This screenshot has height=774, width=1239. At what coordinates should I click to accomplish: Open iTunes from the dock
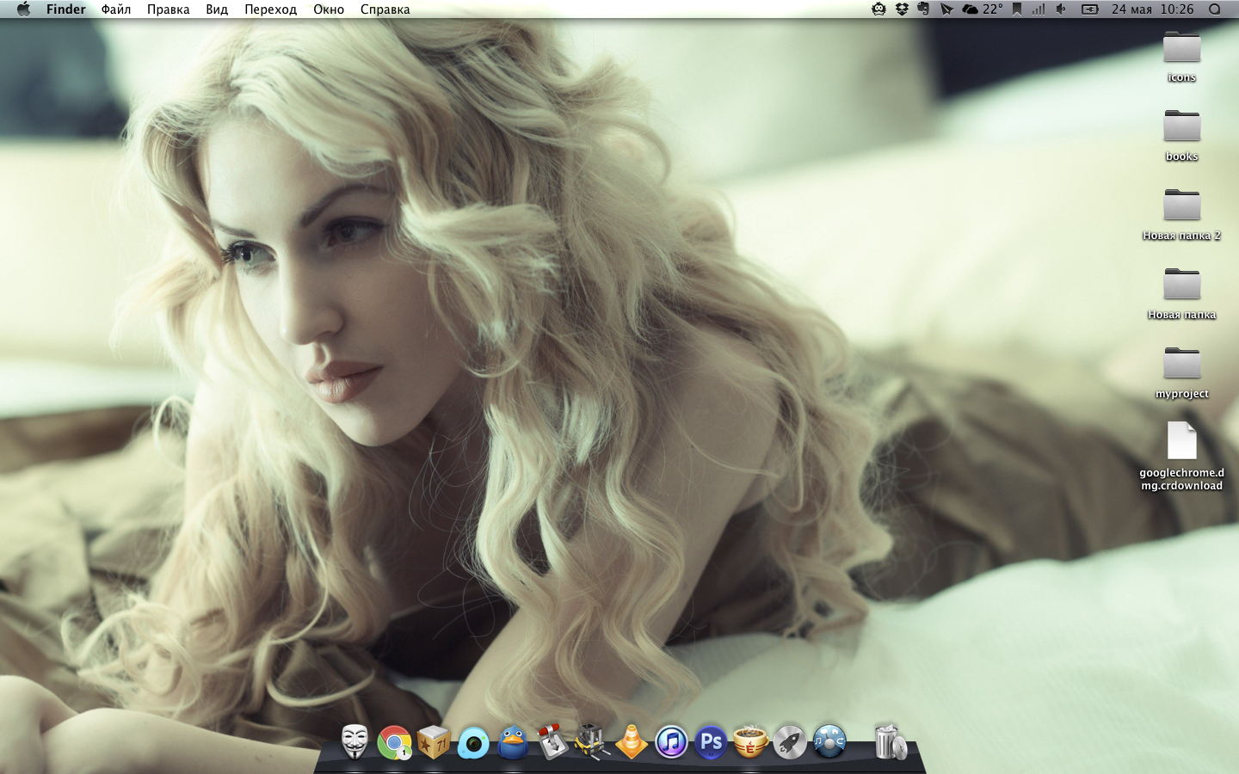point(671,741)
